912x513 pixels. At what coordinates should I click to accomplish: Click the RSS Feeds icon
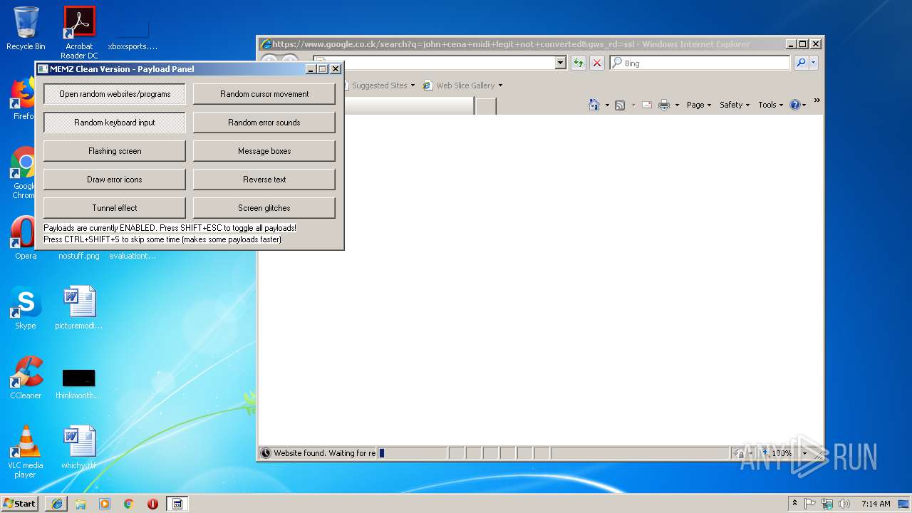pos(620,105)
